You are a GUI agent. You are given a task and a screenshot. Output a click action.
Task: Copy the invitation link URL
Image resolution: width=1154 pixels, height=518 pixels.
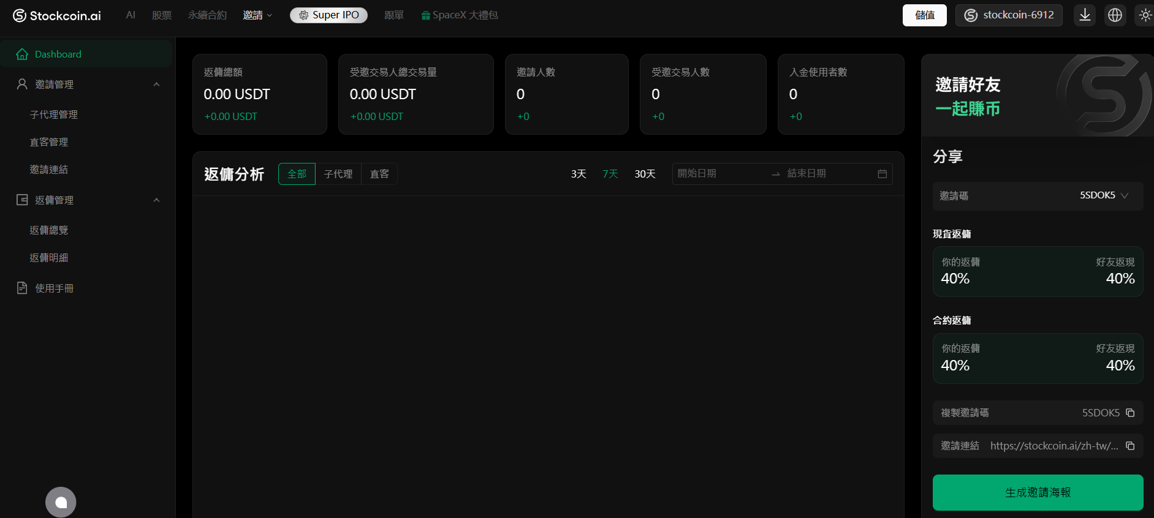pos(1130,446)
